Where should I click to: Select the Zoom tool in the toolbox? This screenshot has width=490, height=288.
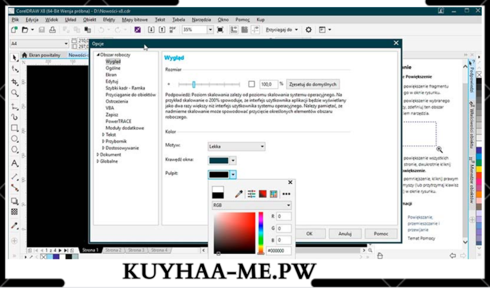14,93
